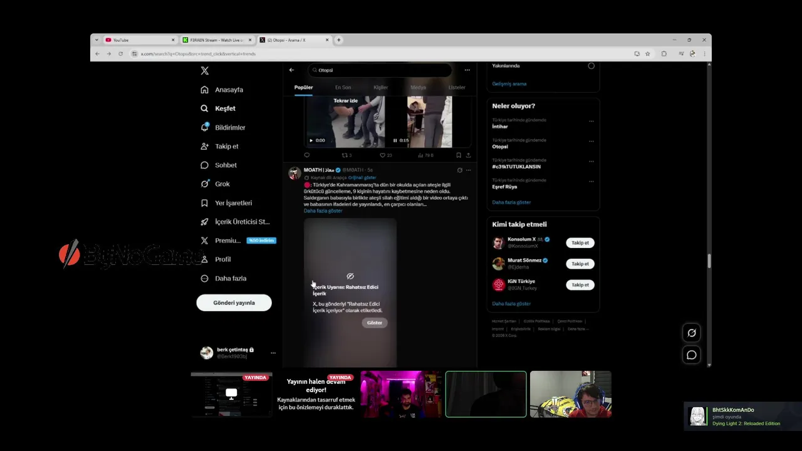Screen dimensions: 802x451
Task: Pause the right video at 0:15
Action: [395, 140]
